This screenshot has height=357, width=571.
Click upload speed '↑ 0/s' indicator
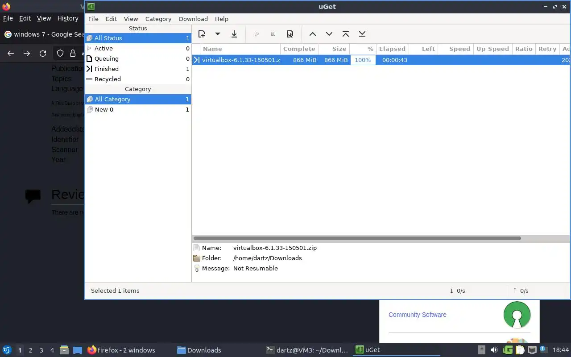[x=521, y=291]
